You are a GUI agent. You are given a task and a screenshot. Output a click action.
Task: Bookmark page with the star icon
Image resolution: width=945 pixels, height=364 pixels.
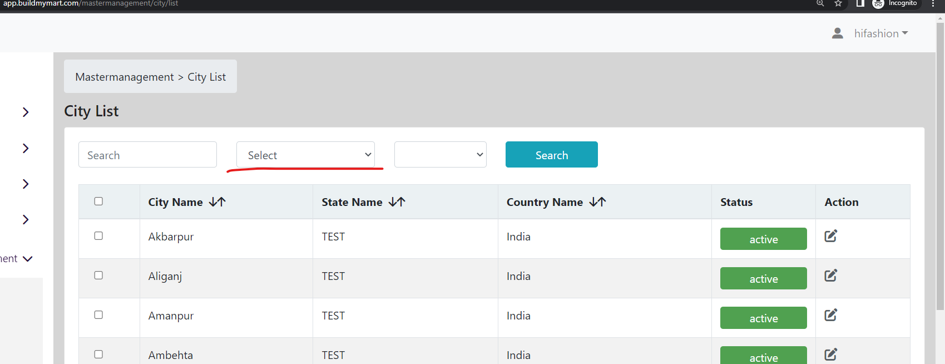838,3
